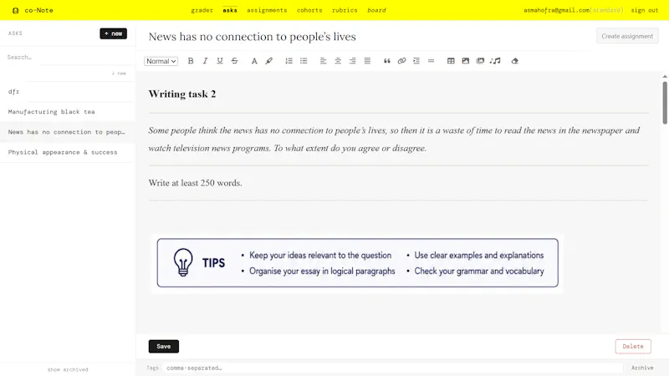Open the grader tab

[x=202, y=10]
